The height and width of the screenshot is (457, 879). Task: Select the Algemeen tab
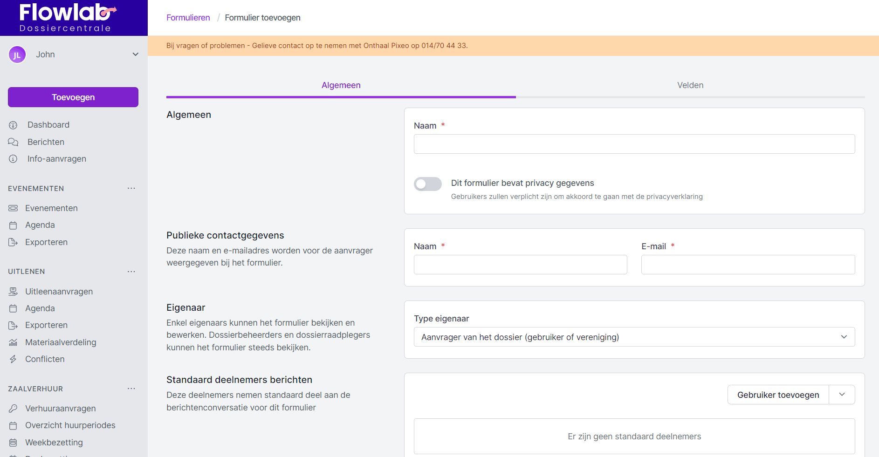coord(341,85)
